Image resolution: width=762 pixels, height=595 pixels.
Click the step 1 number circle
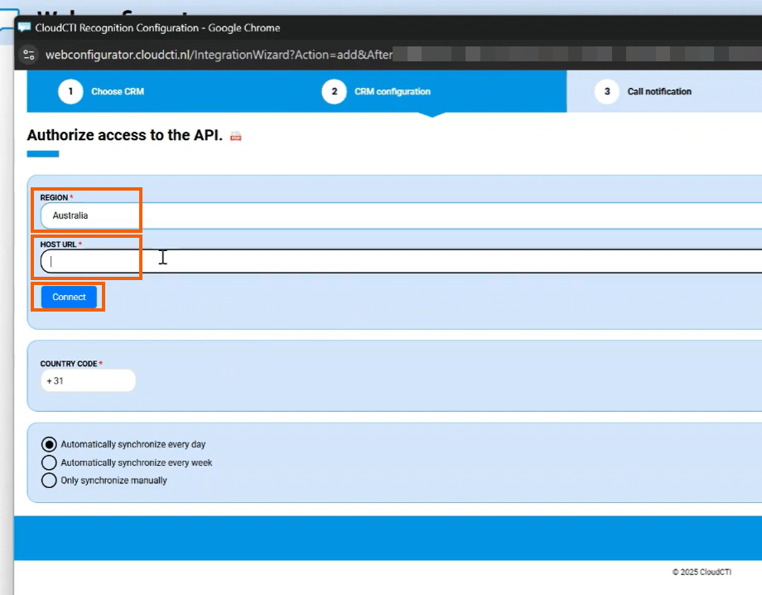tap(70, 91)
